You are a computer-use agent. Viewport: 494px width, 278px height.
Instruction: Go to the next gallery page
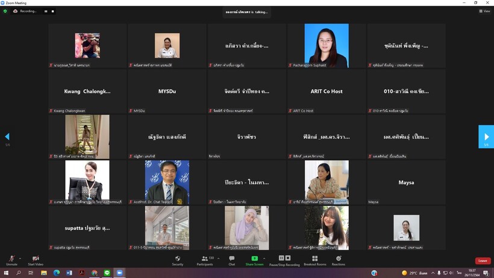(x=486, y=136)
